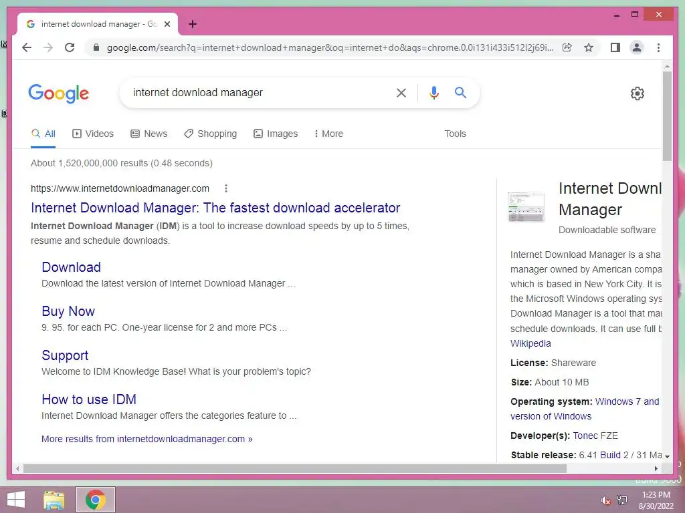Open Chrome side panel
This screenshot has width=685, height=513.
615,47
